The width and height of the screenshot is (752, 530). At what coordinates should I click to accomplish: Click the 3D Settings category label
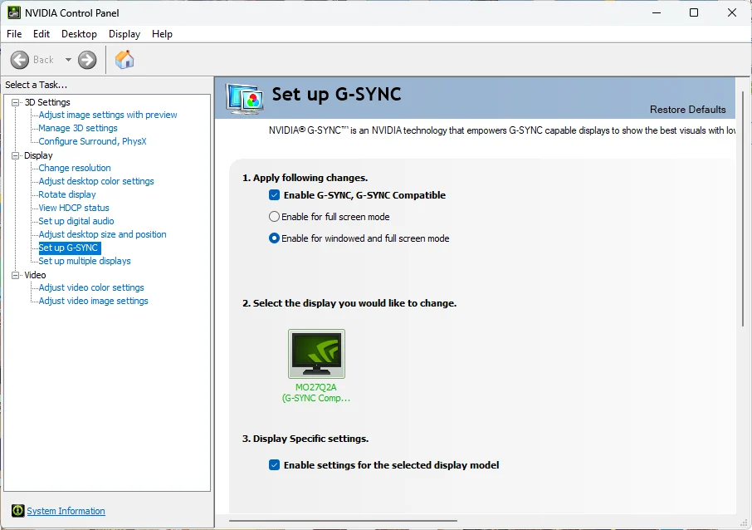pyautogui.click(x=47, y=102)
